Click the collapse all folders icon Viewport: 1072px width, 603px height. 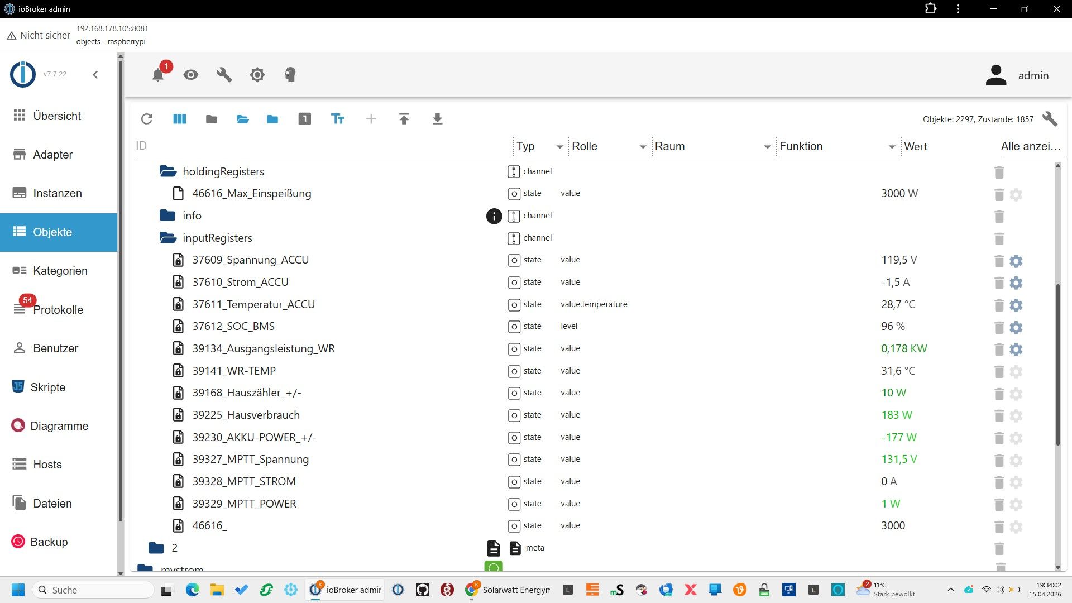coord(211,119)
